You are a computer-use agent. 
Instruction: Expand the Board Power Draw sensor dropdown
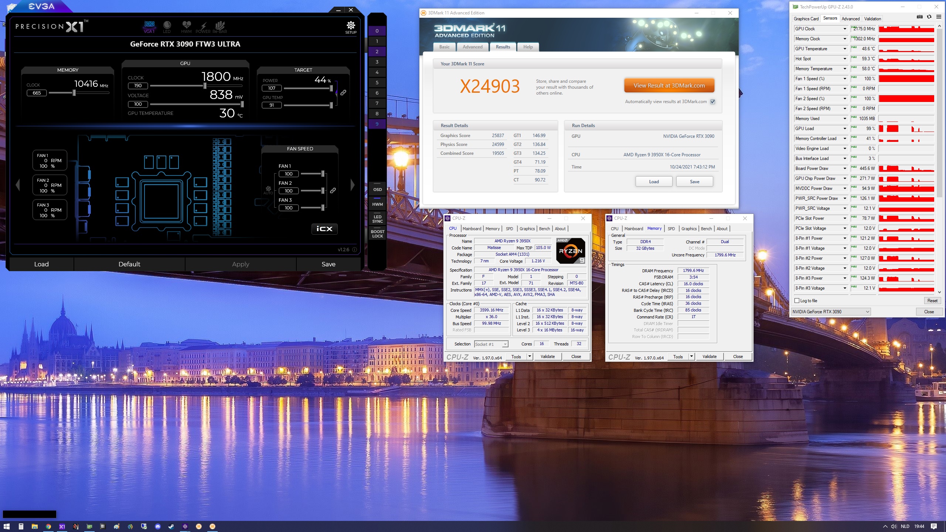point(845,168)
